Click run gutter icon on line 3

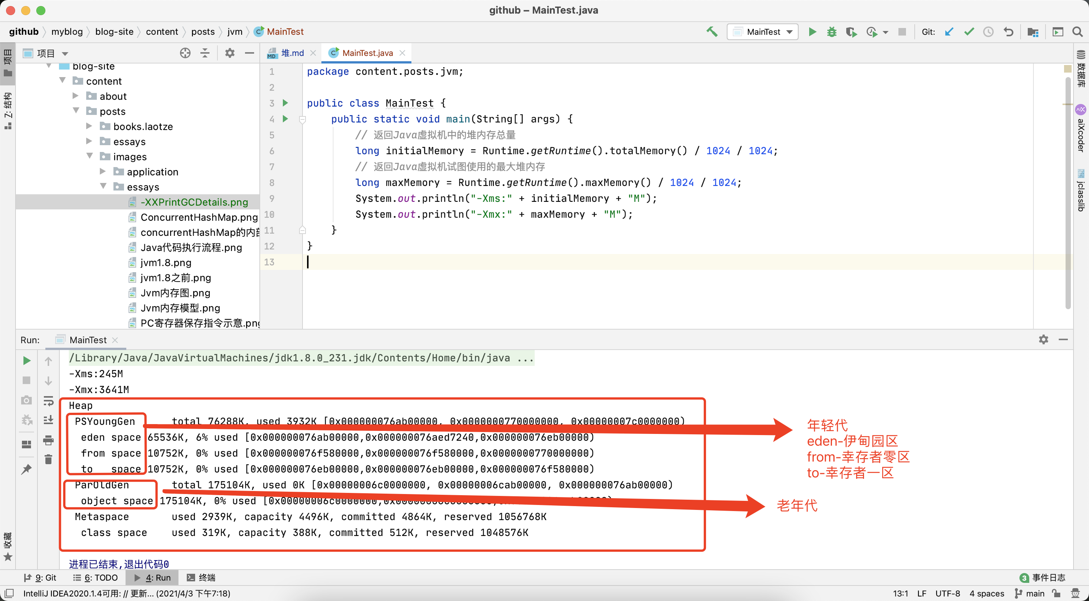[x=285, y=103]
